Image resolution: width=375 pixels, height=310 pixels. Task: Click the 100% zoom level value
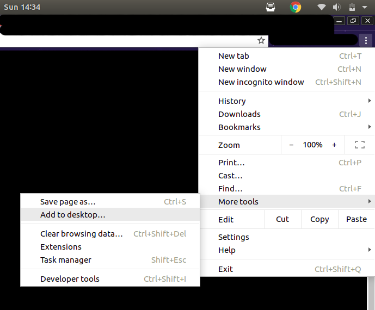click(312, 145)
